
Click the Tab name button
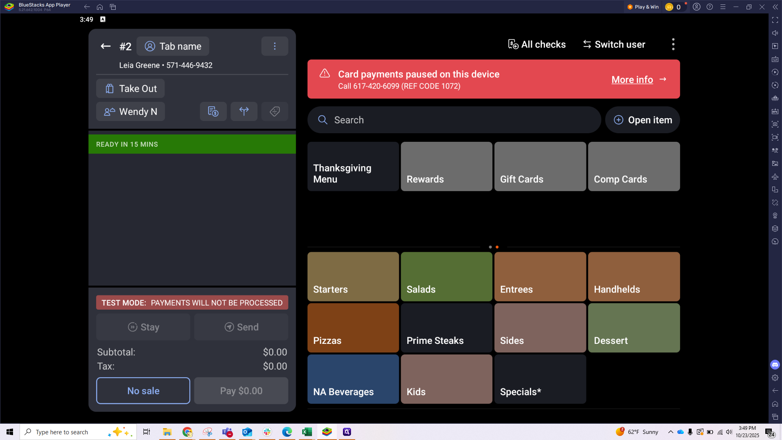(173, 46)
